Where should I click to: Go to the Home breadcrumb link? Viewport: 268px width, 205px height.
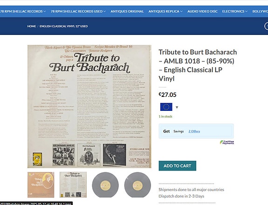click(32, 26)
